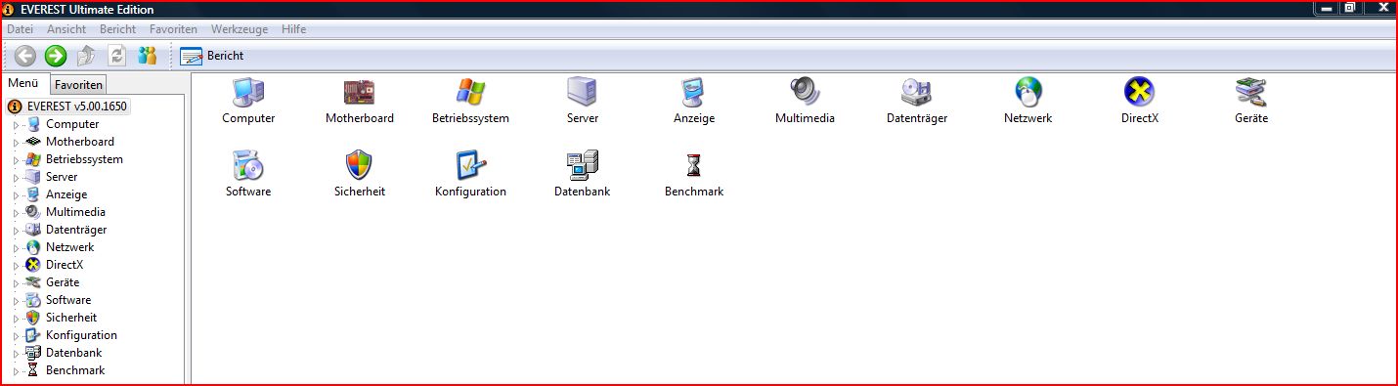The width and height of the screenshot is (1398, 386).
Task: Open the Benchmark hourglass icon in main pane
Action: tap(694, 165)
